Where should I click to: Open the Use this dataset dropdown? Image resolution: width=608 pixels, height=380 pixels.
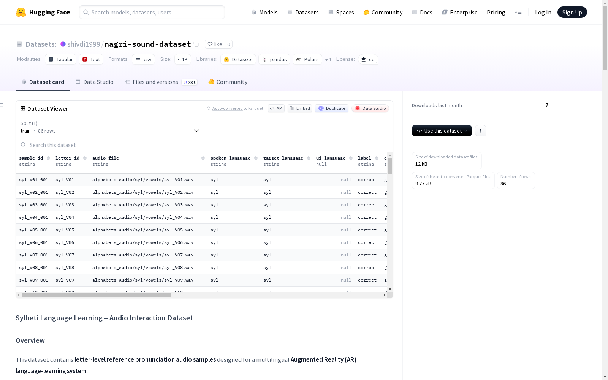pos(442,131)
